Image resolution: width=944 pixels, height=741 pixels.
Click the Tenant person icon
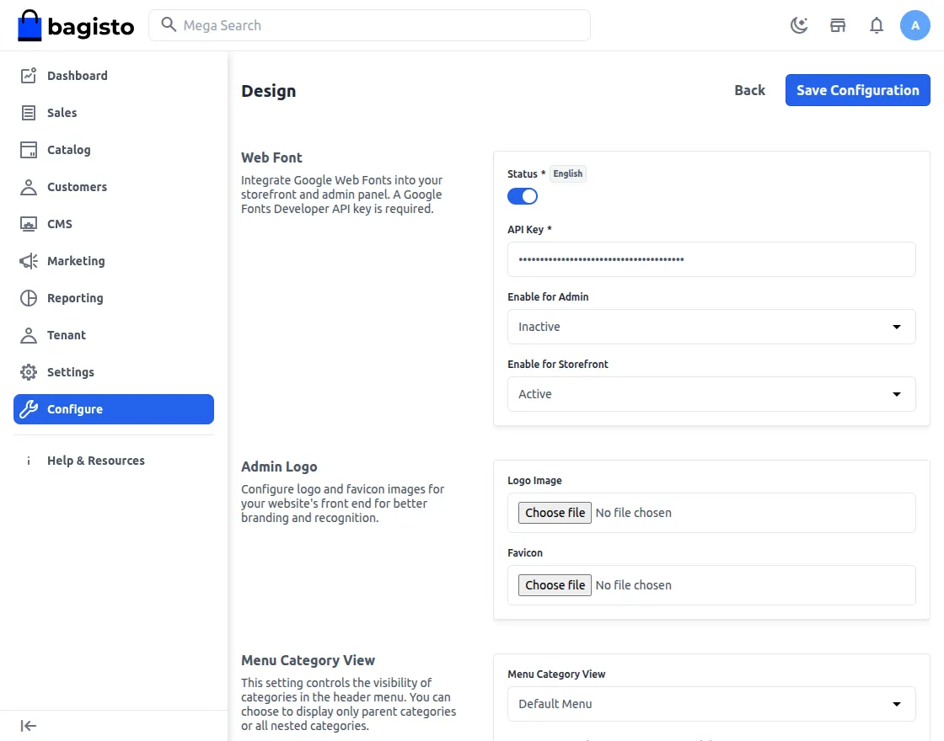29,335
